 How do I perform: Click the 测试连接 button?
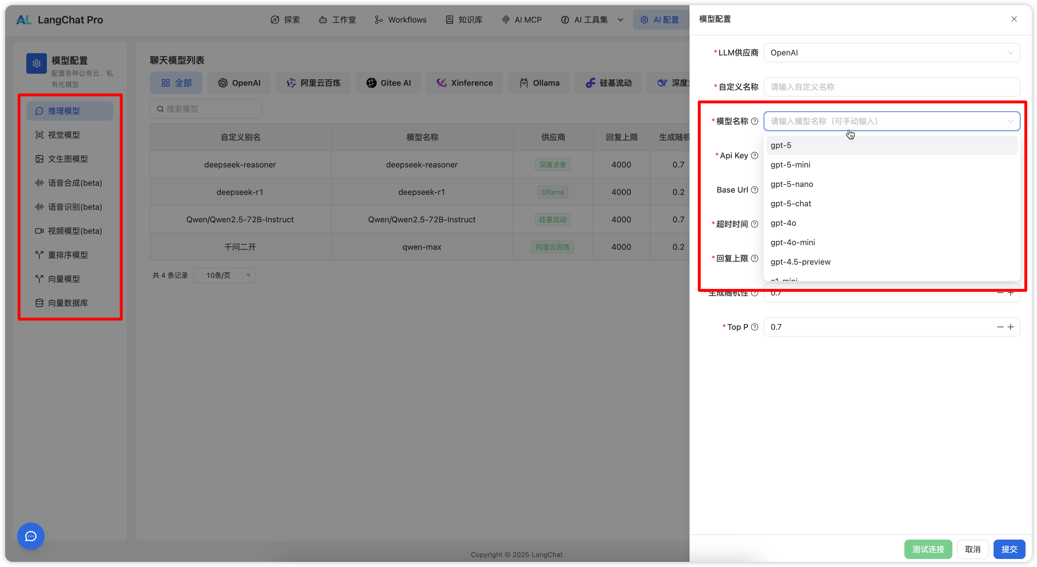(x=928, y=549)
